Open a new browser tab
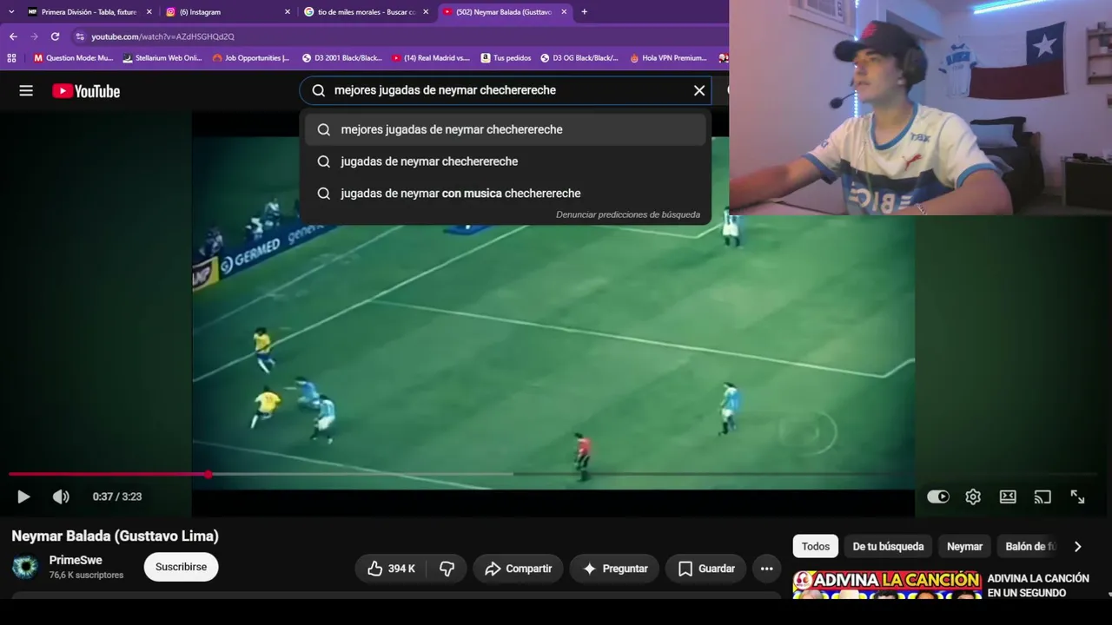1112x625 pixels. click(584, 12)
